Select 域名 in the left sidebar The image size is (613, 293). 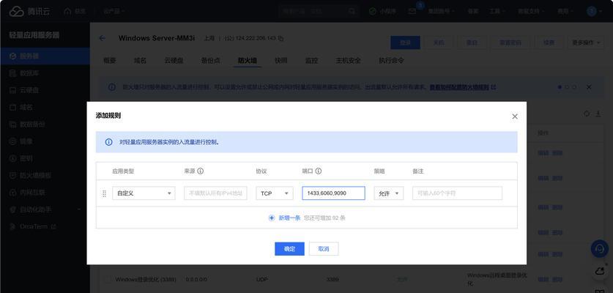tap(45, 107)
